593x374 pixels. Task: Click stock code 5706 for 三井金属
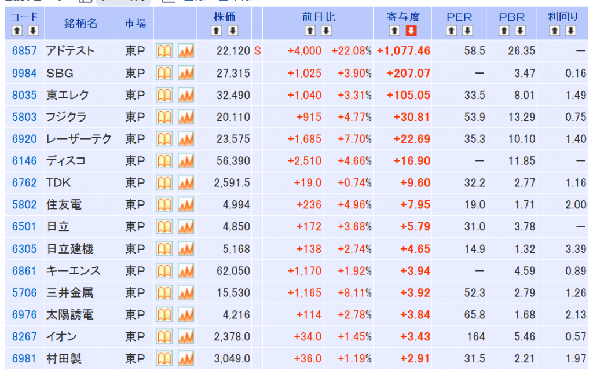point(24,293)
